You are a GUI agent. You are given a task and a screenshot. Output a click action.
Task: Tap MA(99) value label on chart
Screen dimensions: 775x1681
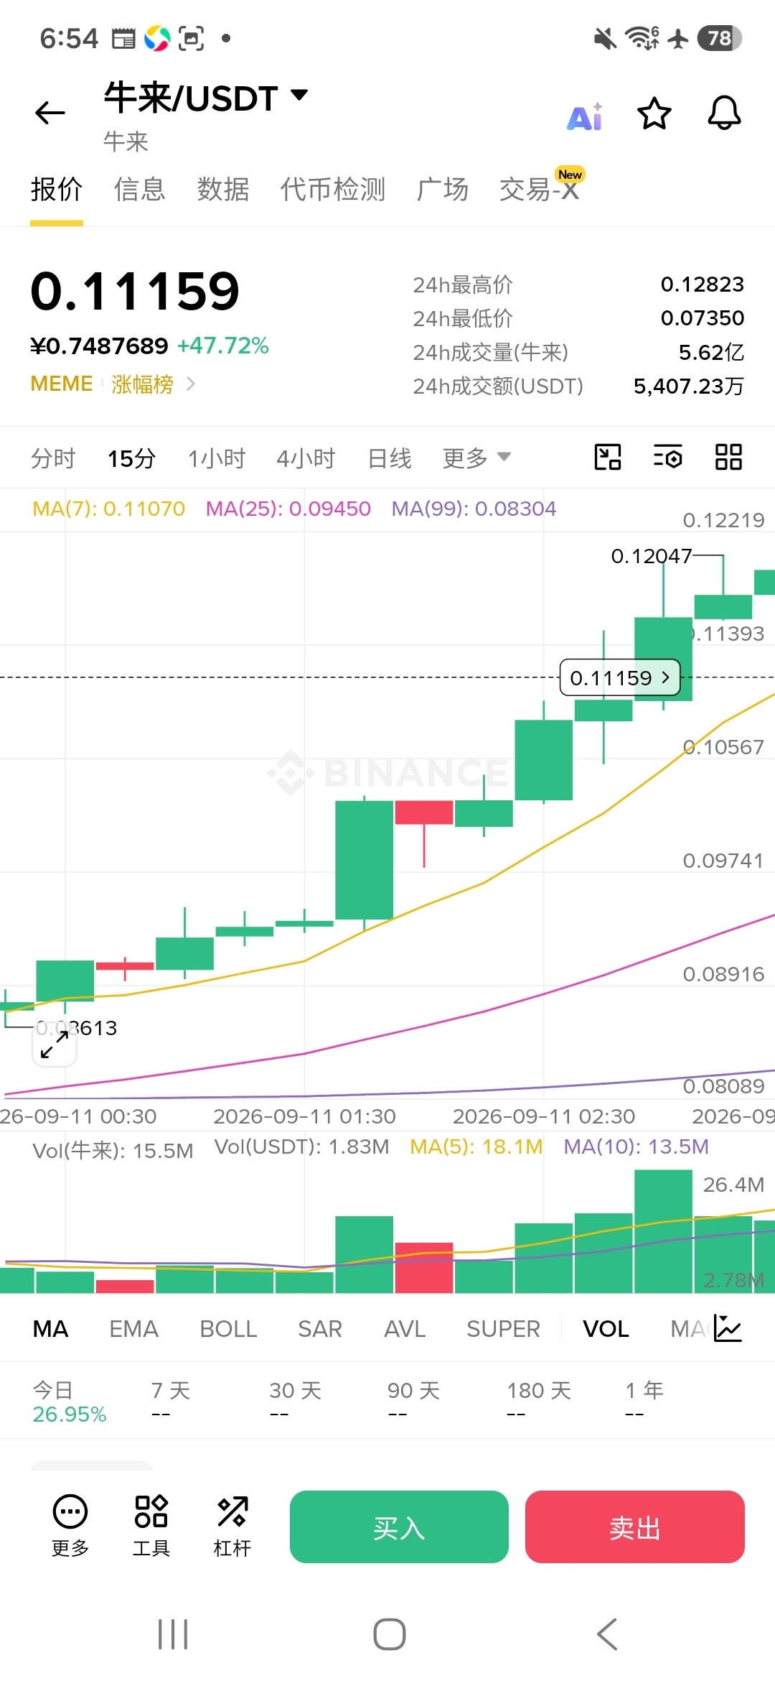tap(474, 509)
